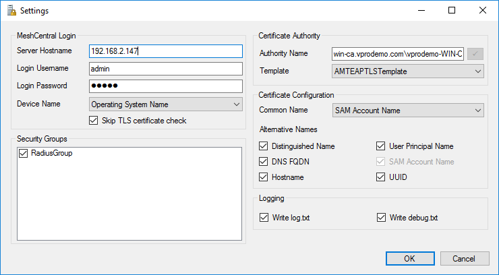
Task: Click the Authority Name checkmark button
Action: click(x=475, y=54)
